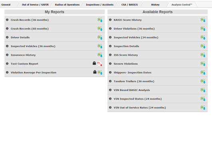212x150 pixels.
Task: Click the My Reports panel header
Action: click(x=54, y=12)
